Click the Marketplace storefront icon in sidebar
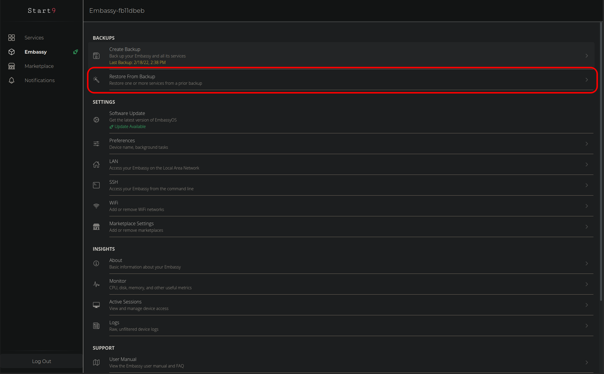Viewport: 604px width, 374px height. tap(12, 66)
